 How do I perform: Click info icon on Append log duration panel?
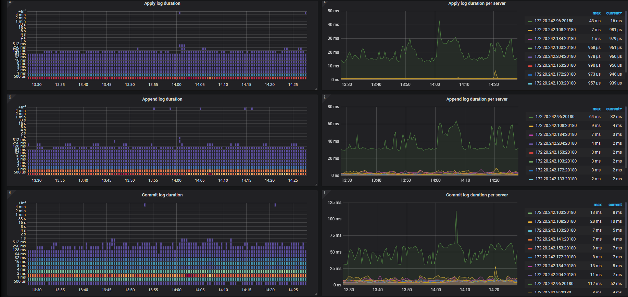(x=10, y=97)
